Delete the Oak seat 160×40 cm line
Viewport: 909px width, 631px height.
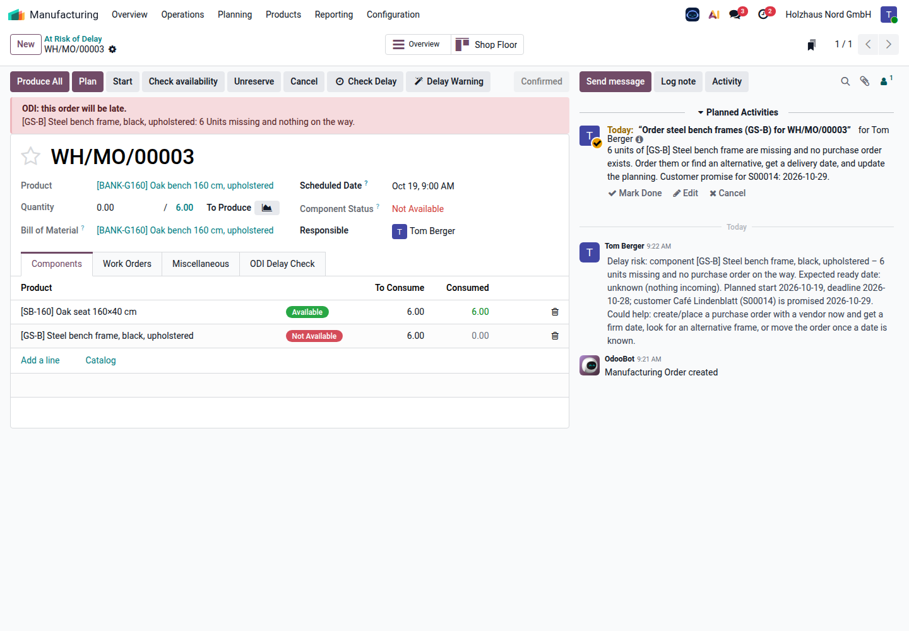pos(555,312)
